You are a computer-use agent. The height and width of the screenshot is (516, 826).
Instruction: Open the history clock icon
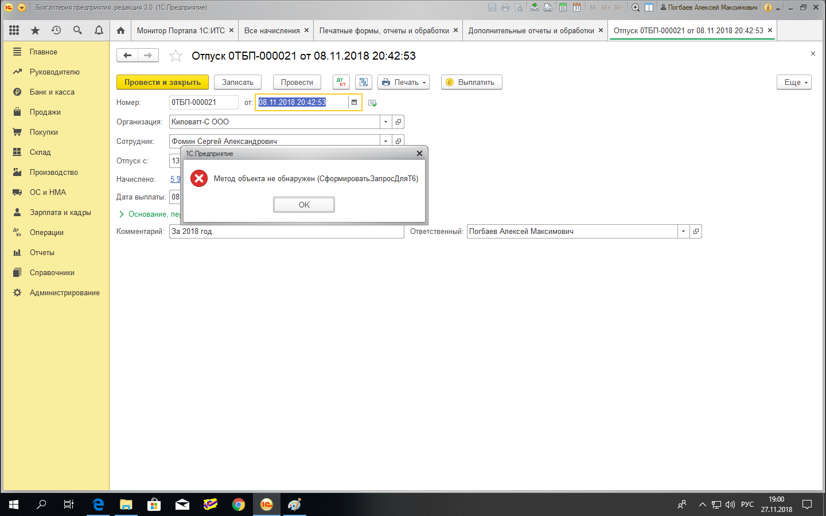coord(56,30)
